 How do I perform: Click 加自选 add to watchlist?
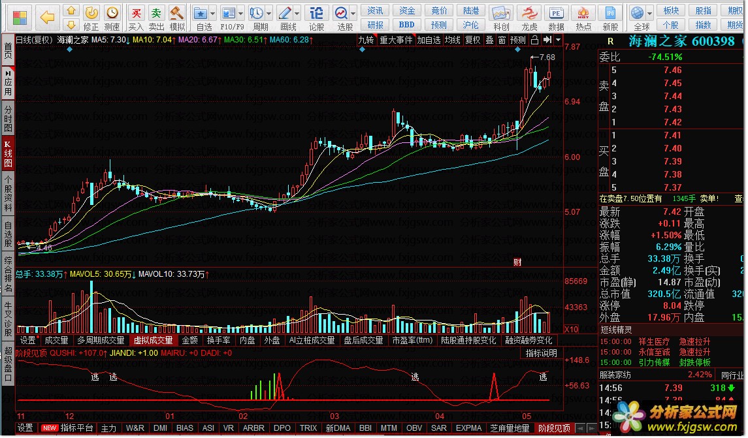pos(429,40)
